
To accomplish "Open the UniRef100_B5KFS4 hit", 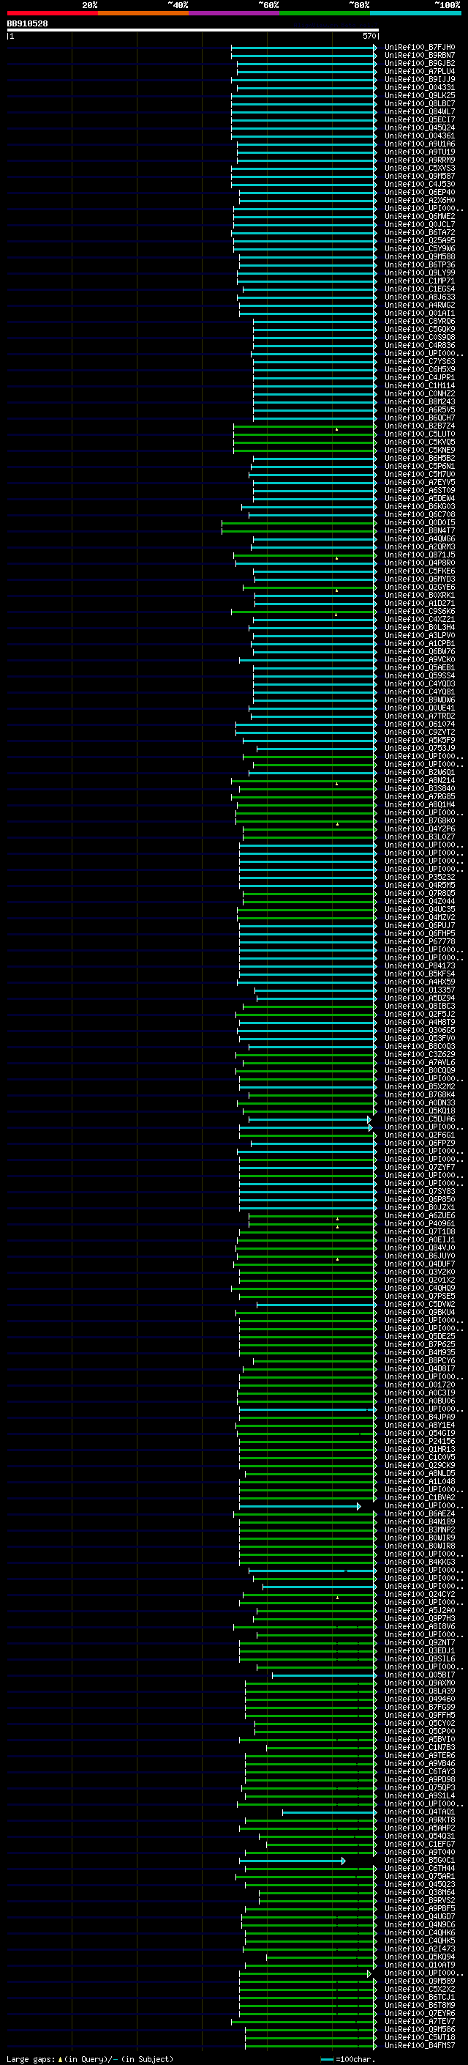I will click(x=419, y=974).
